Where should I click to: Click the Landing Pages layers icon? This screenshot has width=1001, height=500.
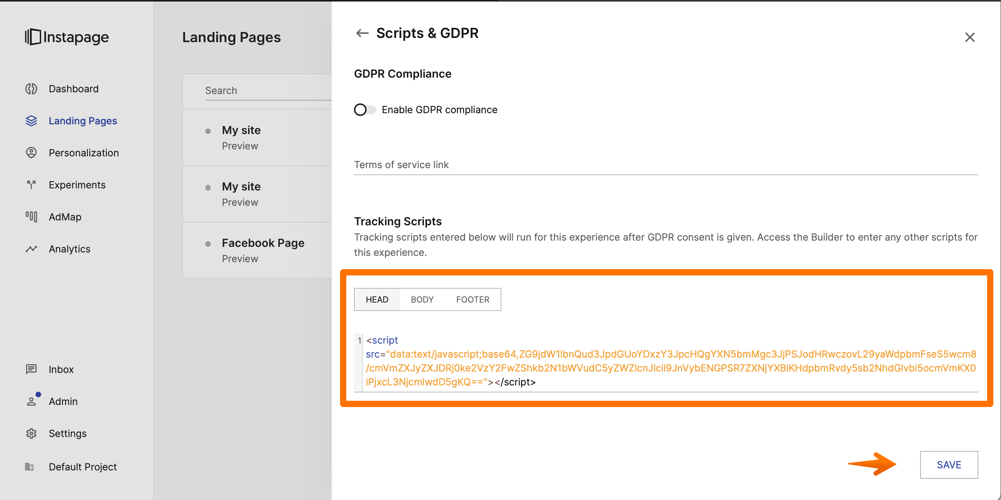(x=31, y=121)
